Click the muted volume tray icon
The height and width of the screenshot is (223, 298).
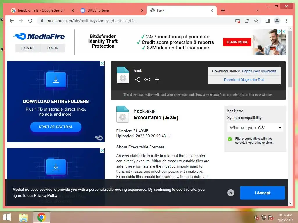click(256, 217)
